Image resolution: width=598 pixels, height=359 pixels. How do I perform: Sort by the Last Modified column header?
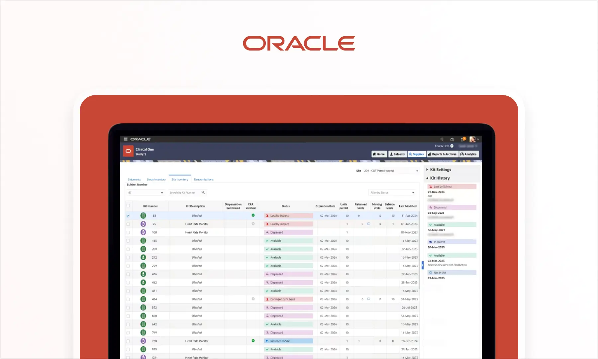(408, 206)
